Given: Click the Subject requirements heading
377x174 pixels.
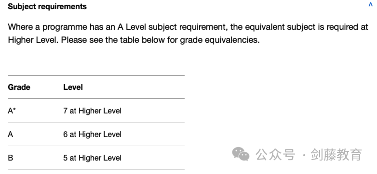Looking at the screenshot, I should tap(47, 6).
